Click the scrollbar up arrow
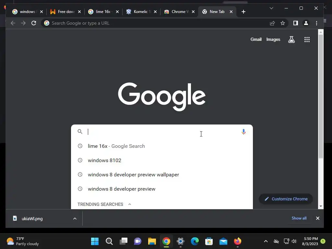This screenshot has width=332, height=249. 321,32
